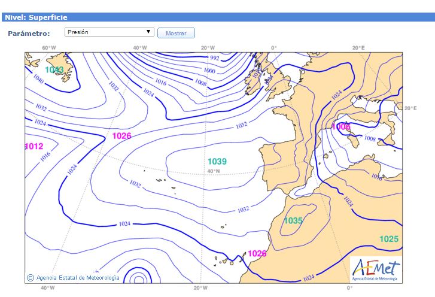
Task: Click the 60°W longitude label at top
Action: point(49,47)
